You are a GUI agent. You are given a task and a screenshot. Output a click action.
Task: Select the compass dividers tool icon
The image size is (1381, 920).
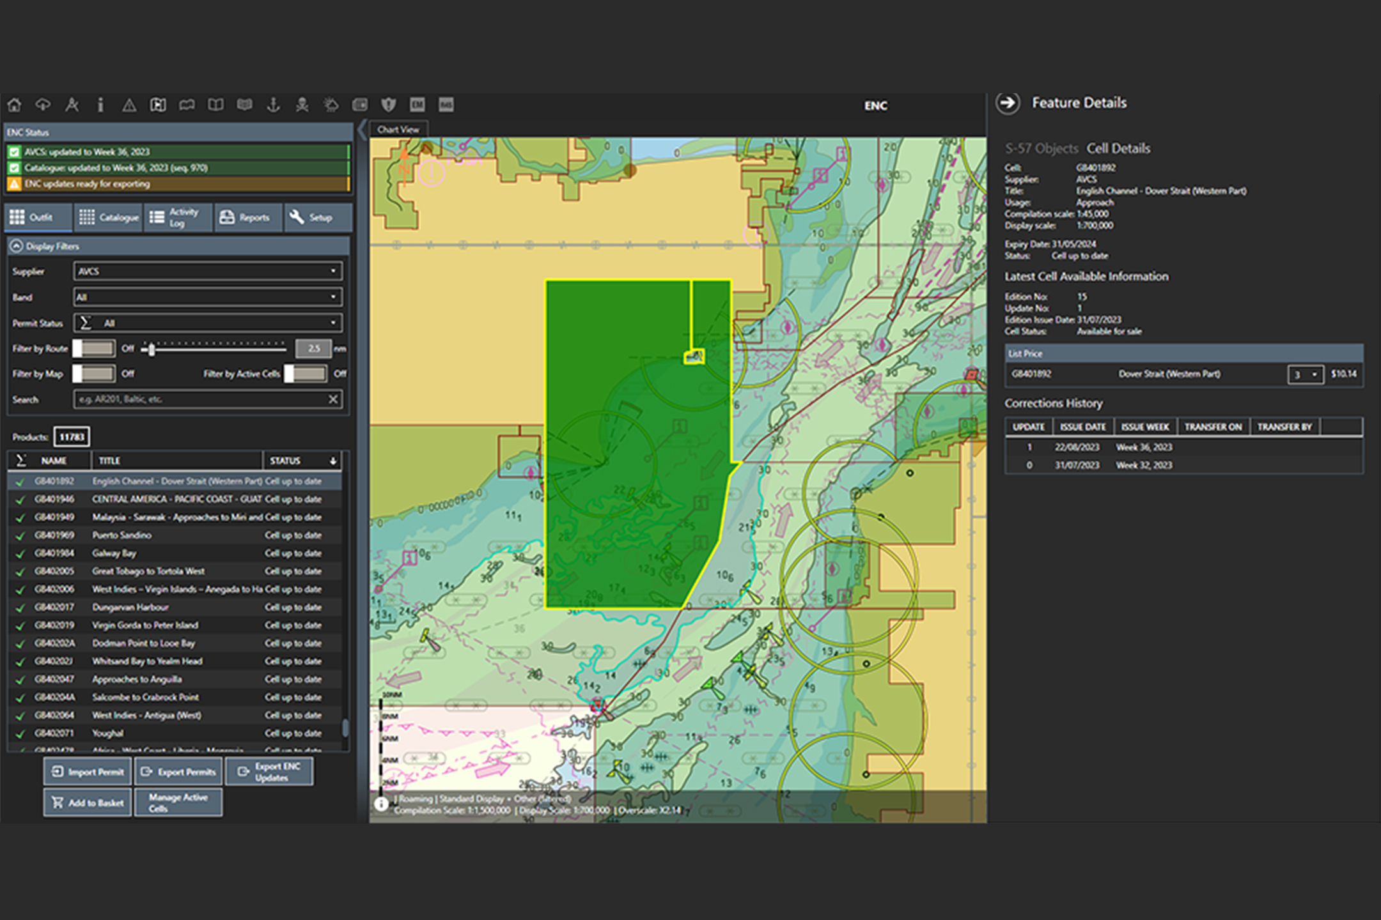tap(72, 105)
